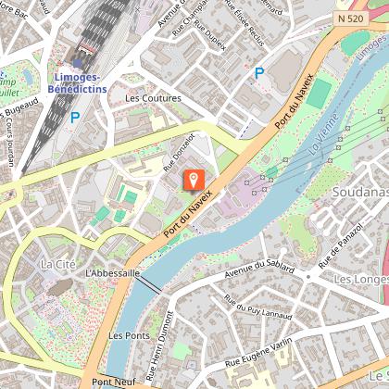389x389 pixels.
Task: Click the Rue Donzelot street label
Action: (x=179, y=153)
